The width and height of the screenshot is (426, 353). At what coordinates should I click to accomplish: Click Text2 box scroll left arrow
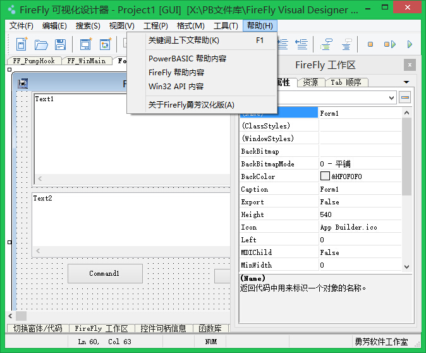[x=38, y=251]
